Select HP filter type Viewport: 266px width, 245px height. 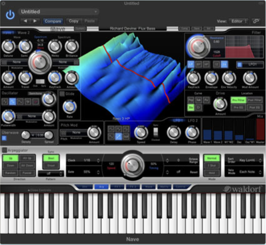click(x=206, y=64)
